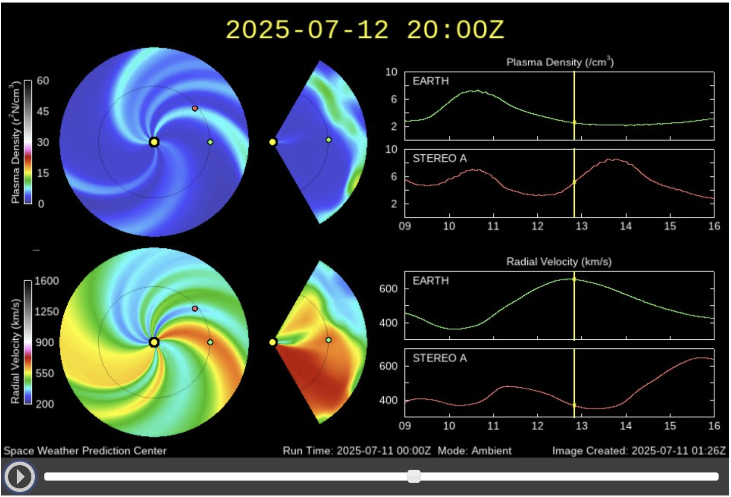Click the Sun marker in the radial velocity disk

(154, 342)
